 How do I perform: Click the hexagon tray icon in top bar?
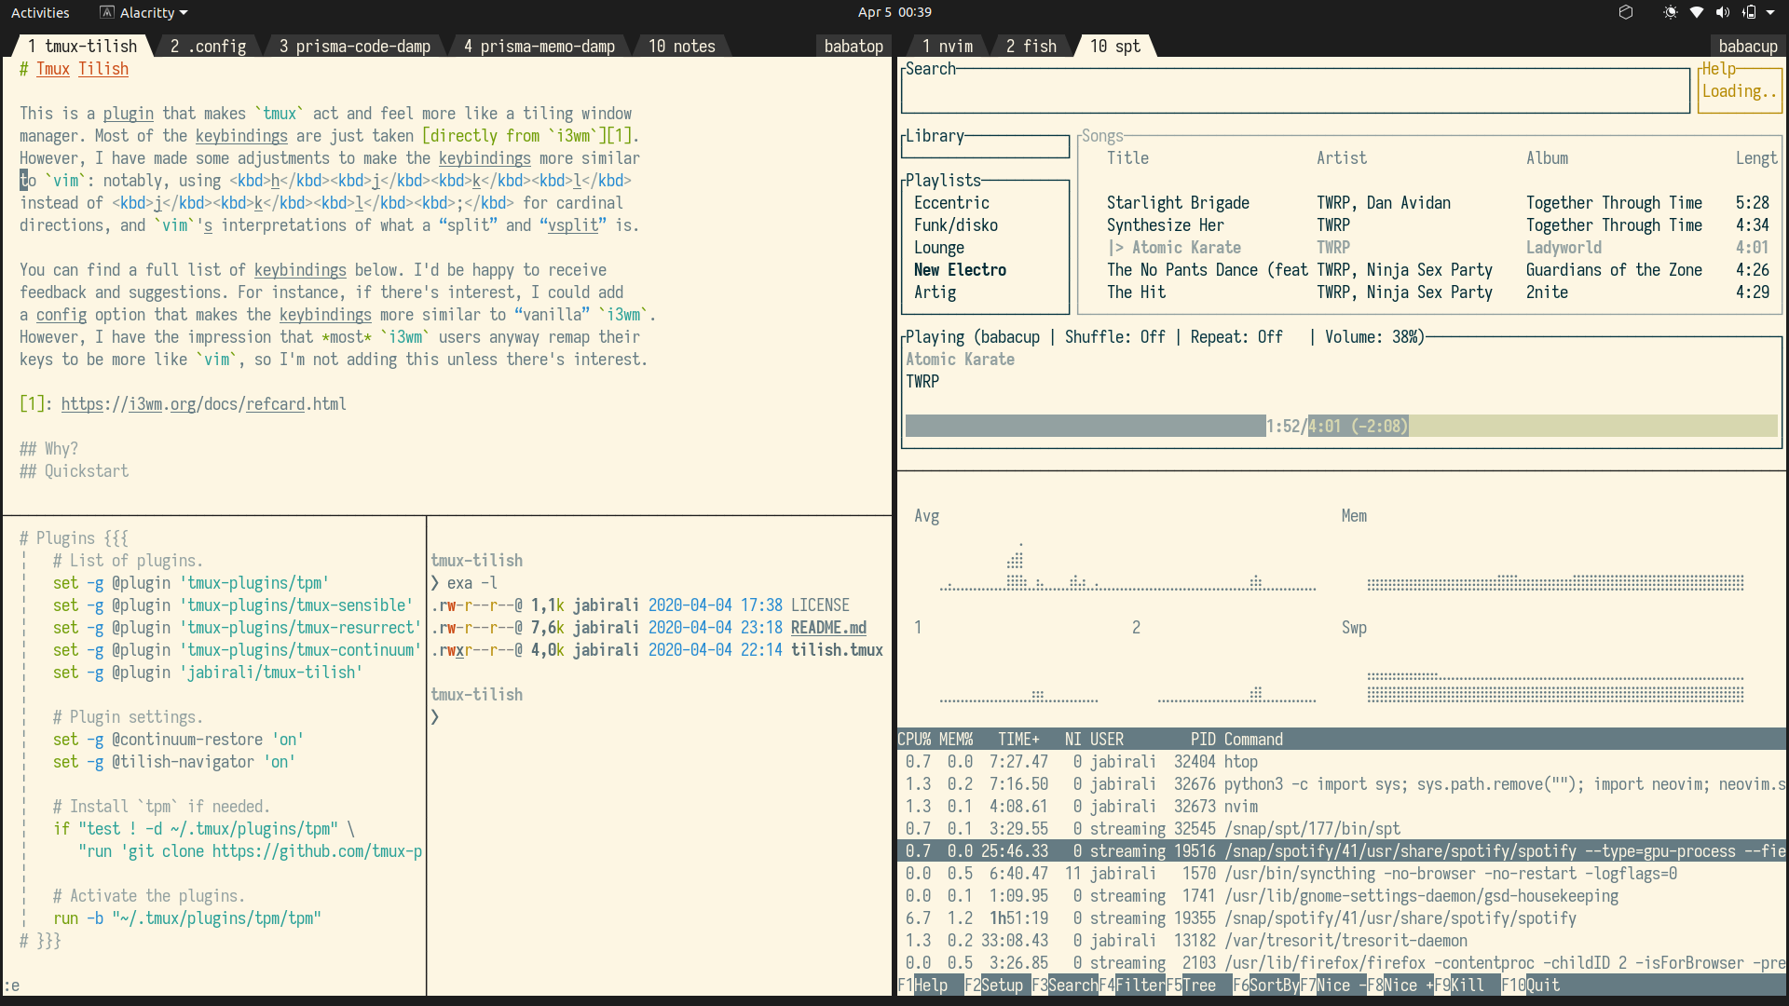1626,12
